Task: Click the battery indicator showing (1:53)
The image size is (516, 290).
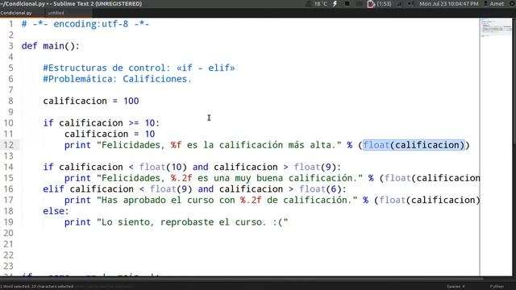Action: [380, 4]
